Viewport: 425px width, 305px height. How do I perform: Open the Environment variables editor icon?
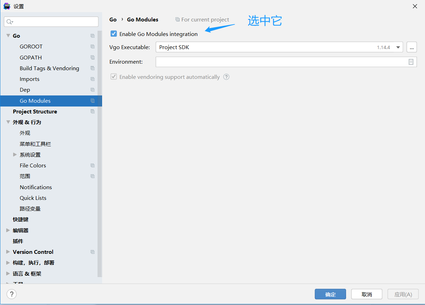coord(411,62)
